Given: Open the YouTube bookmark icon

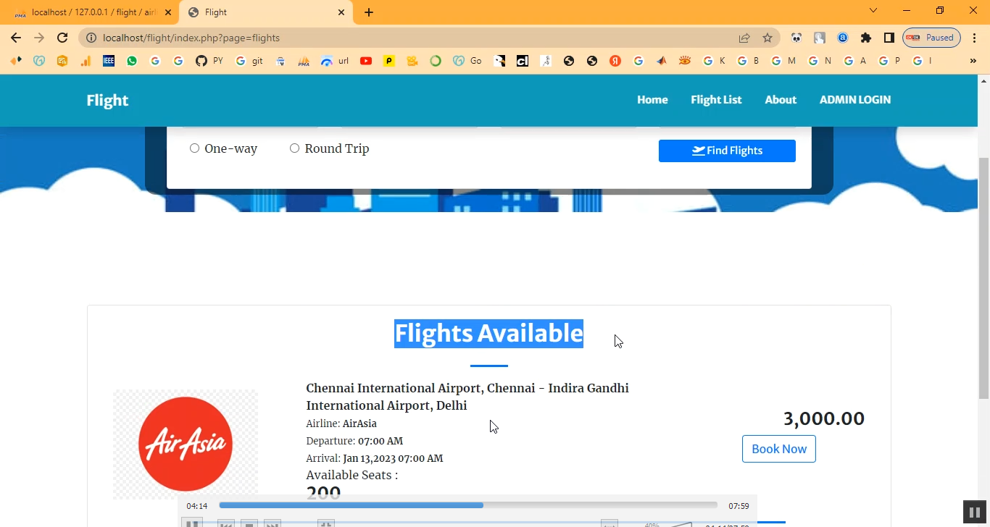Looking at the screenshot, I should 366,61.
